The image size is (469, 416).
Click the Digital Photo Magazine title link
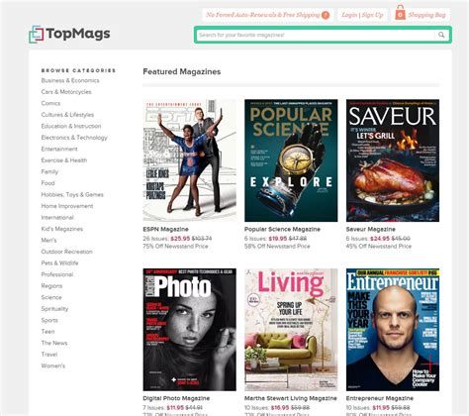pyautogui.click(x=176, y=398)
